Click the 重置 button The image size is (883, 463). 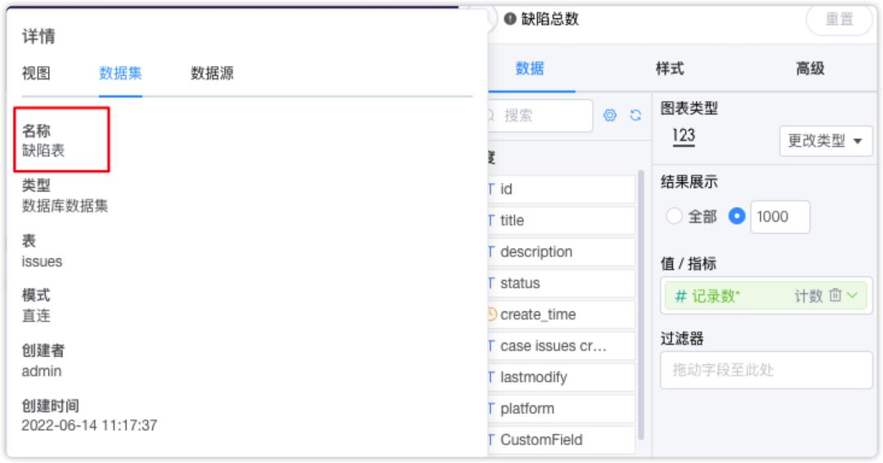click(x=839, y=19)
